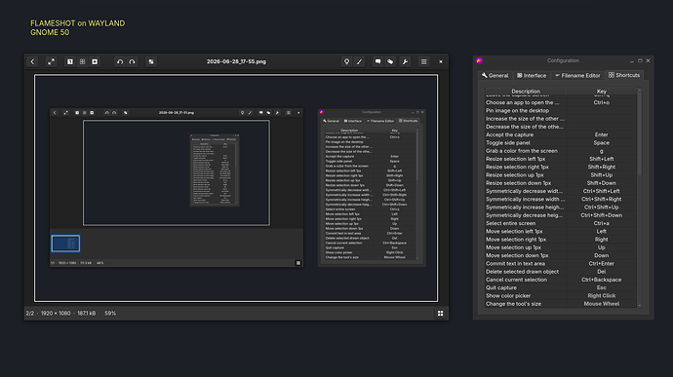The image size is (673, 377).
Task: Switch to the Interface tab
Action: 532,75
